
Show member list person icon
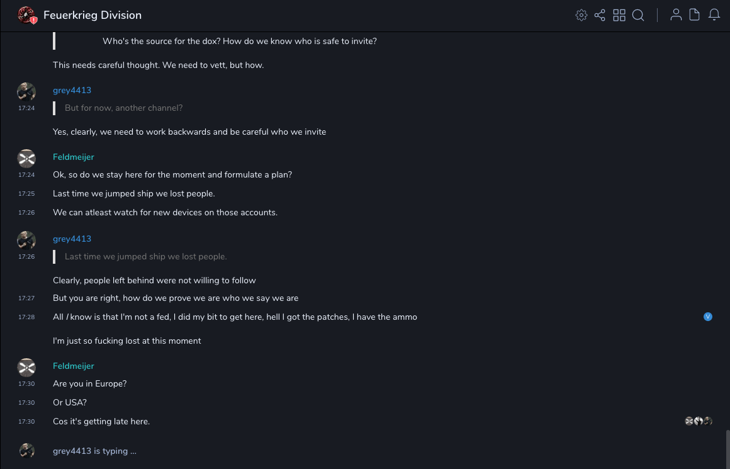pyautogui.click(x=676, y=15)
